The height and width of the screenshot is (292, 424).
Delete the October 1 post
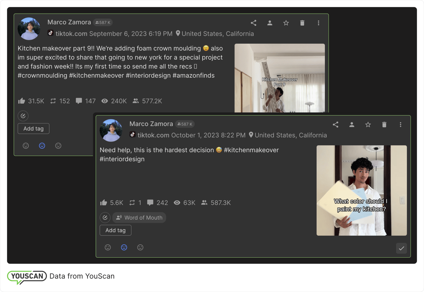tap(384, 125)
